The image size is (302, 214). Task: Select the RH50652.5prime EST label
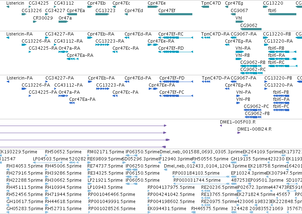pos(63,152)
